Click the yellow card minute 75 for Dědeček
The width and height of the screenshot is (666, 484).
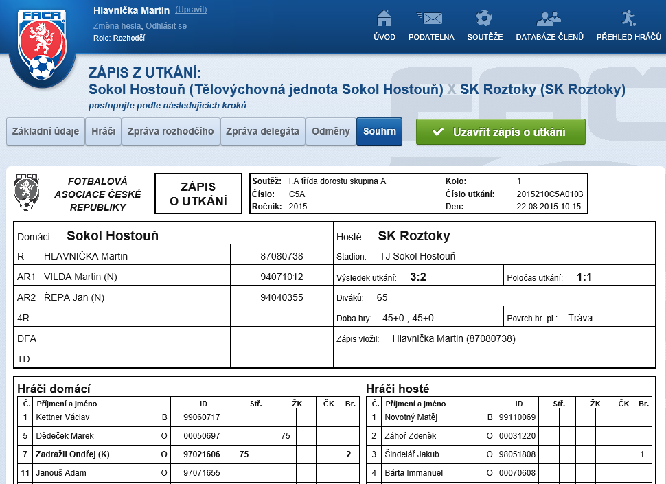point(286,435)
